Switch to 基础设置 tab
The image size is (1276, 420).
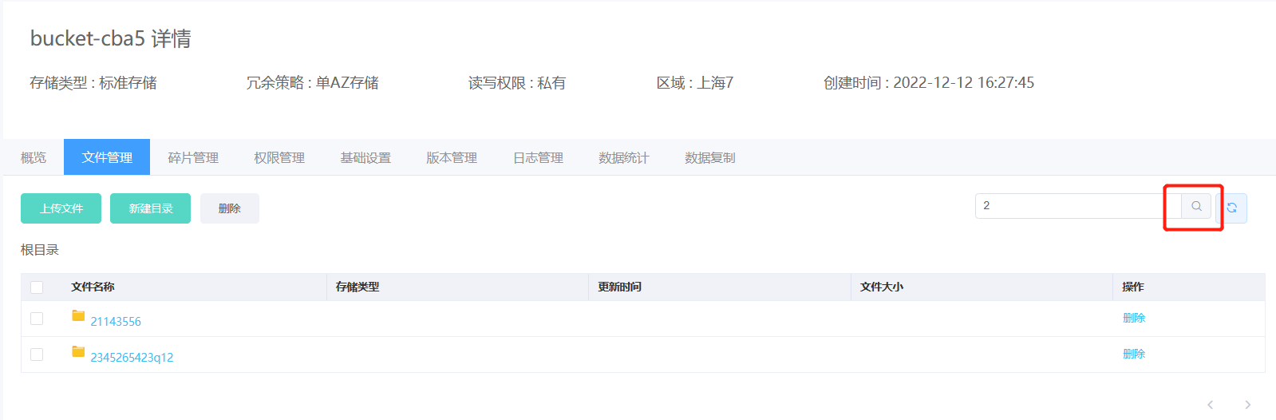365,157
